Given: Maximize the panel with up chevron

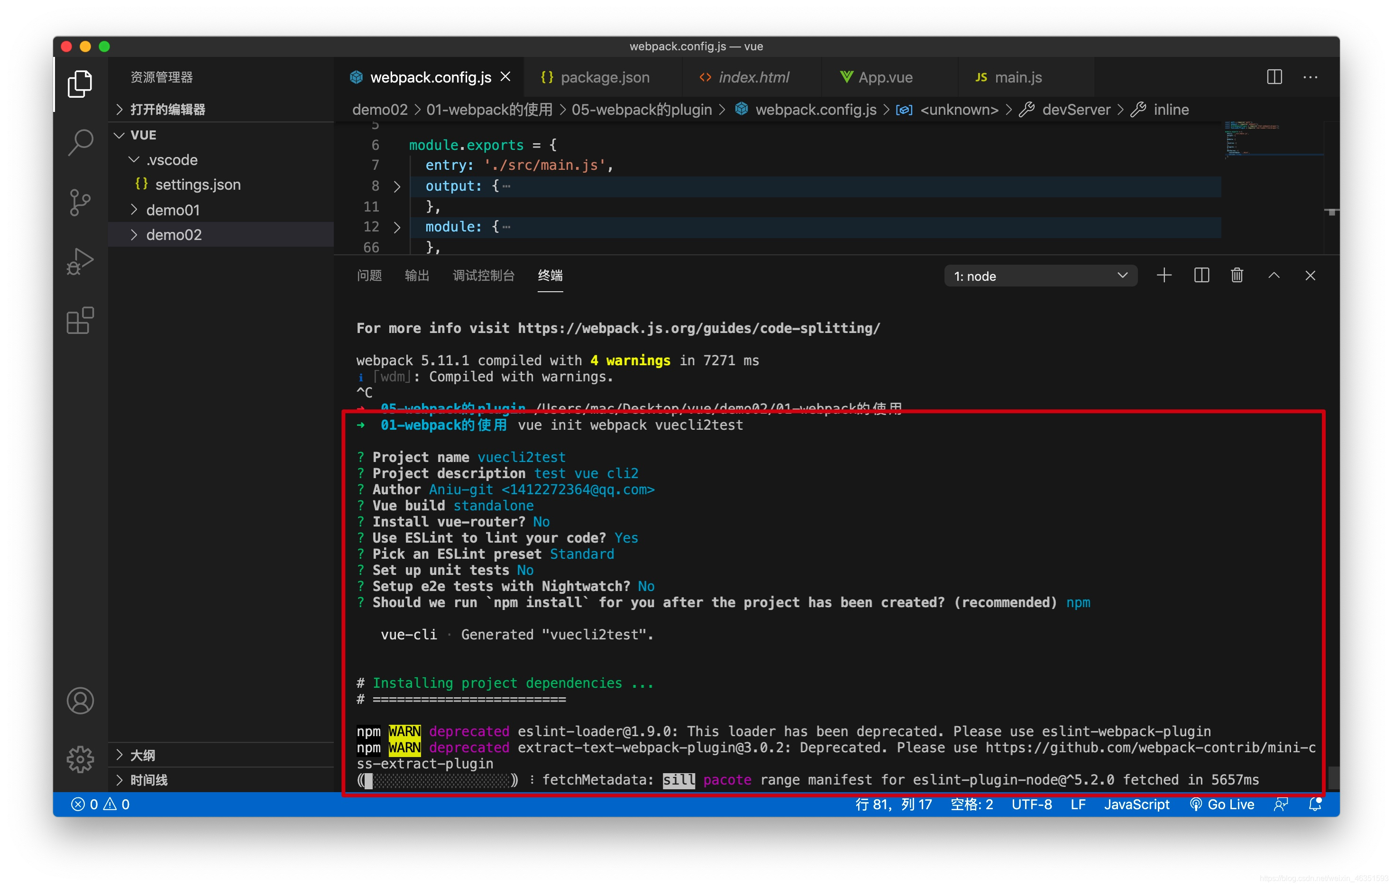Looking at the screenshot, I should coord(1274,276).
